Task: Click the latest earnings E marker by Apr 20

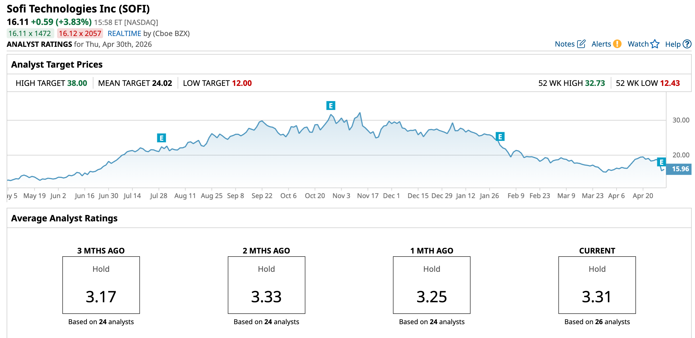Action: coord(661,162)
